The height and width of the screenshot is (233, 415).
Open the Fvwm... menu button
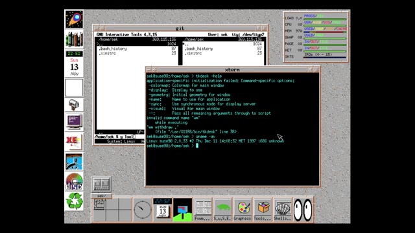click(202, 209)
